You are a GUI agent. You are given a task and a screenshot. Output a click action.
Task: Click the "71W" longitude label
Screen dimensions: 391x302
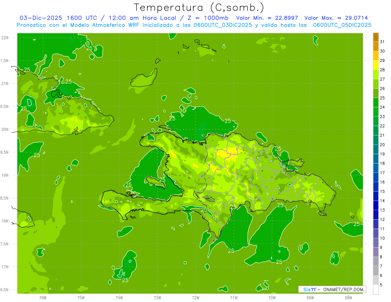234,297
